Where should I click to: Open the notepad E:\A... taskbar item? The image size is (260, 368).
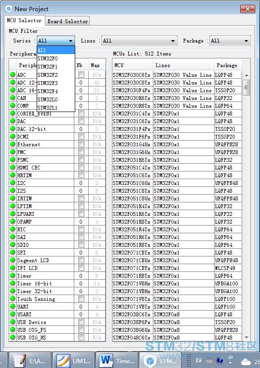(30, 360)
